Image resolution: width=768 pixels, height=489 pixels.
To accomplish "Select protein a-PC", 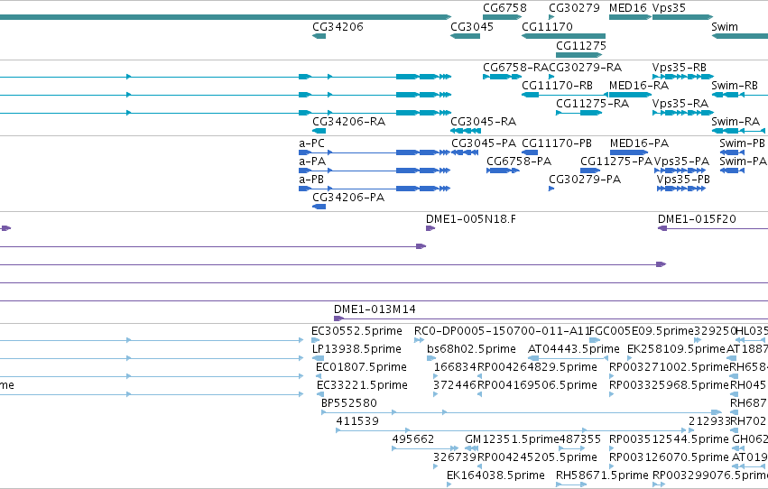I will (x=375, y=152).
